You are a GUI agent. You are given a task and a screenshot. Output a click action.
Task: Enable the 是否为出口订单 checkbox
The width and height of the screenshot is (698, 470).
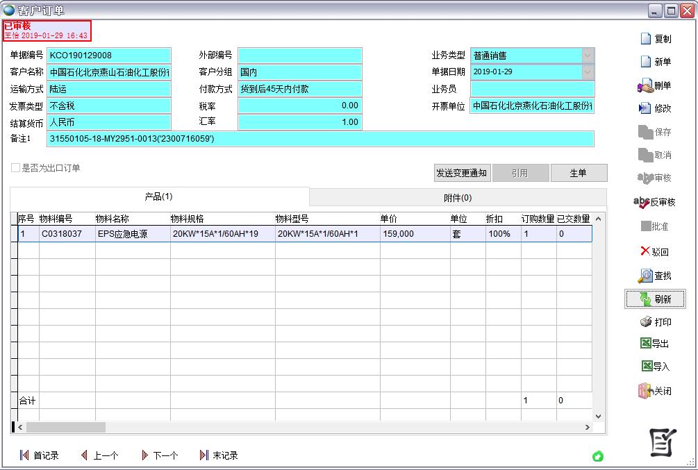(15, 168)
